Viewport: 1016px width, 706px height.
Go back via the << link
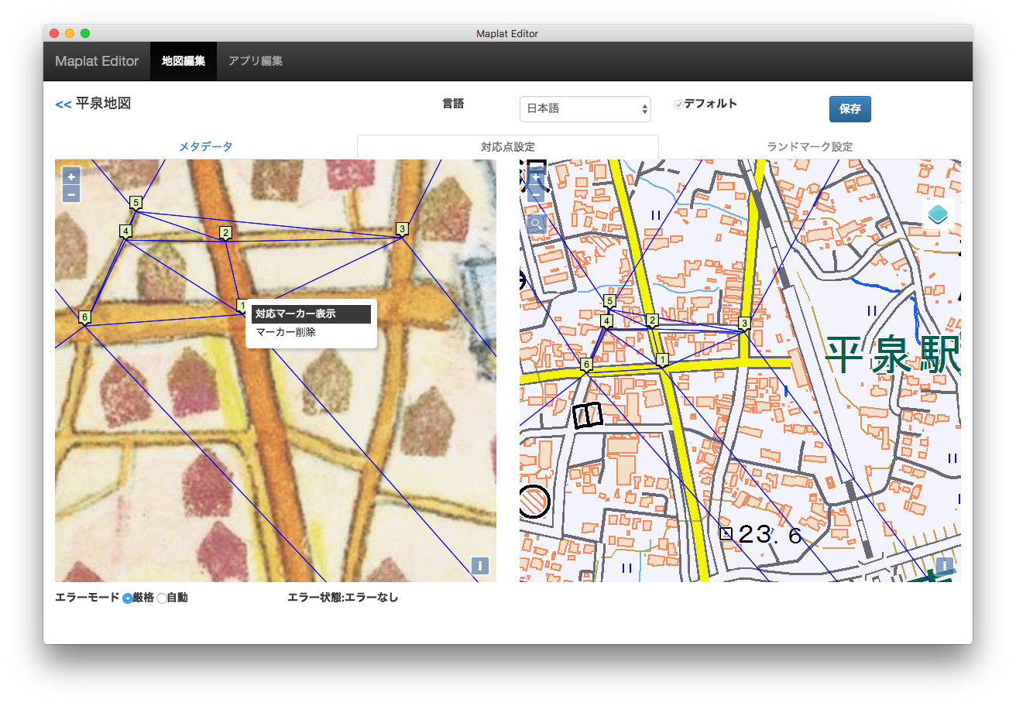point(63,105)
